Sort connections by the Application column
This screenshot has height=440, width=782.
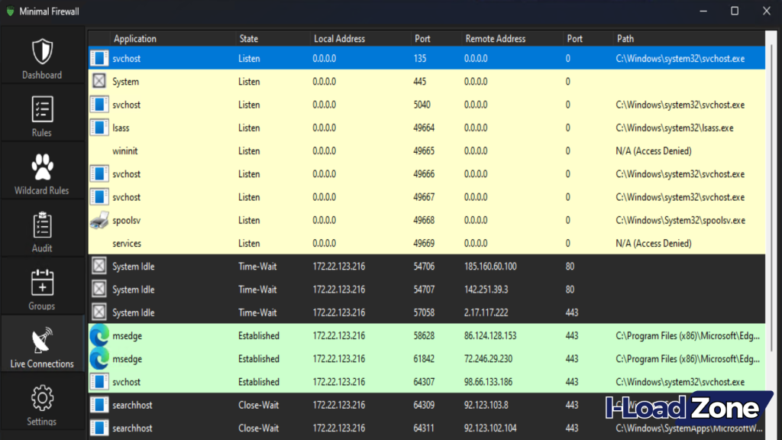click(134, 38)
